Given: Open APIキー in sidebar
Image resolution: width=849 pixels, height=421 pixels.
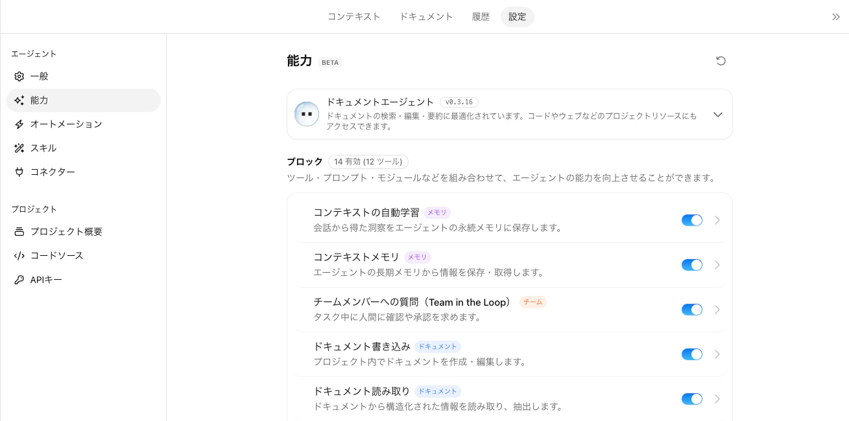Looking at the screenshot, I should point(83,280).
